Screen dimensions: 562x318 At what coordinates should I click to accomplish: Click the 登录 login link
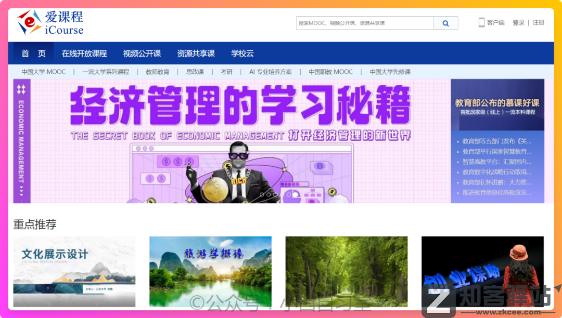coord(518,22)
